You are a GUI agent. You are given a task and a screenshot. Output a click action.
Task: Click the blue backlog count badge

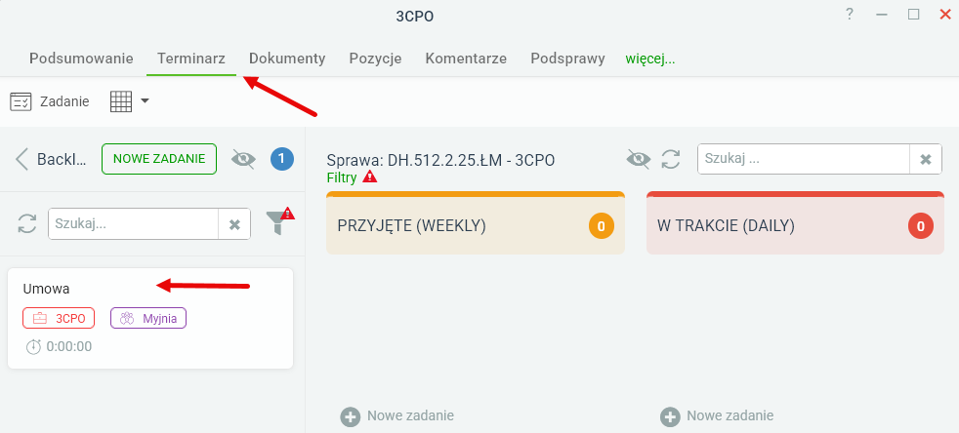click(x=282, y=159)
